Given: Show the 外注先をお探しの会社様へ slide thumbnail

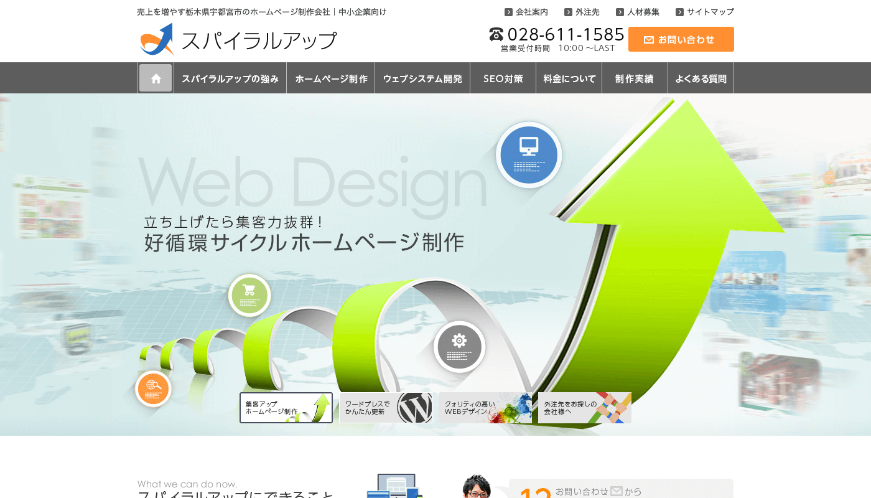Looking at the screenshot, I should [x=585, y=408].
